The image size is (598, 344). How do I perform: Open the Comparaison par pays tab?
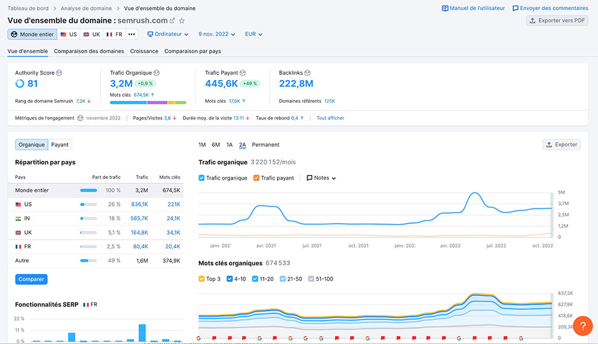(193, 51)
